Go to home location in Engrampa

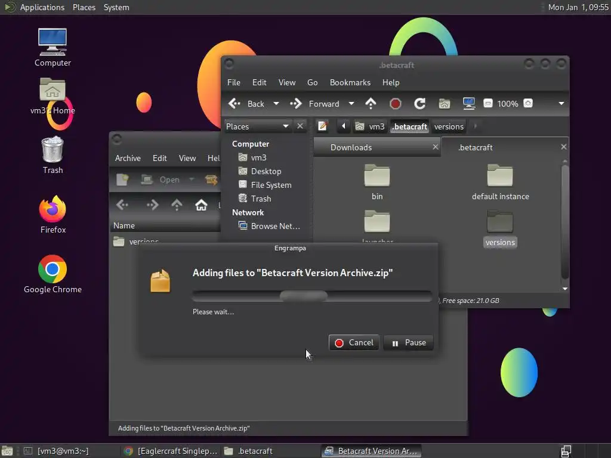tap(201, 205)
